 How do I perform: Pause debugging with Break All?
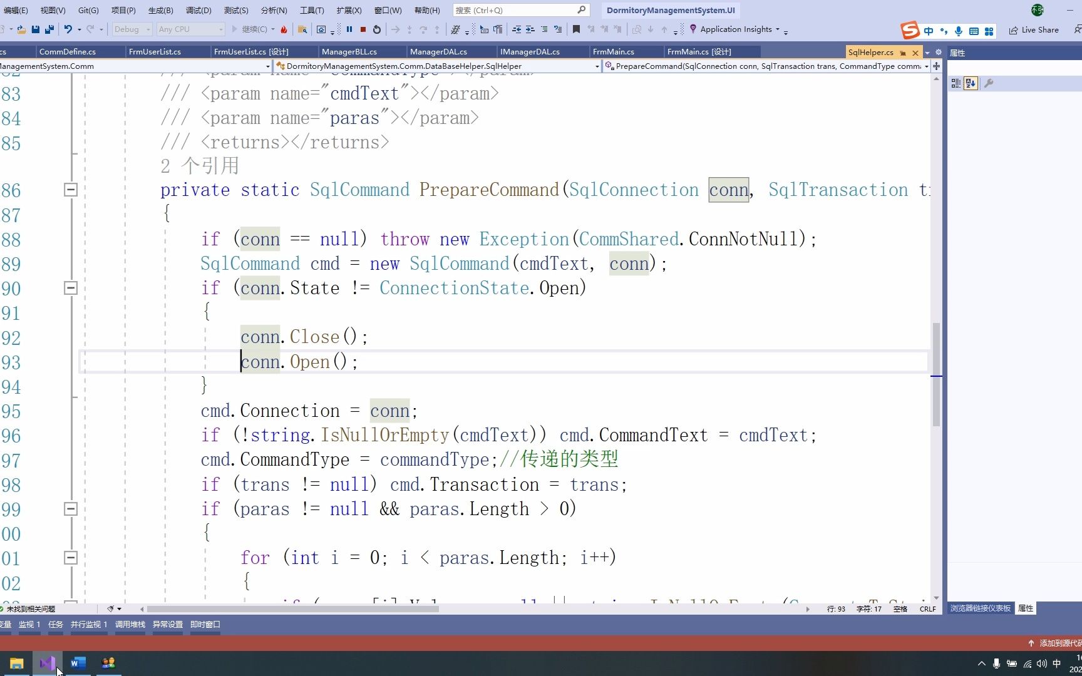349,29
